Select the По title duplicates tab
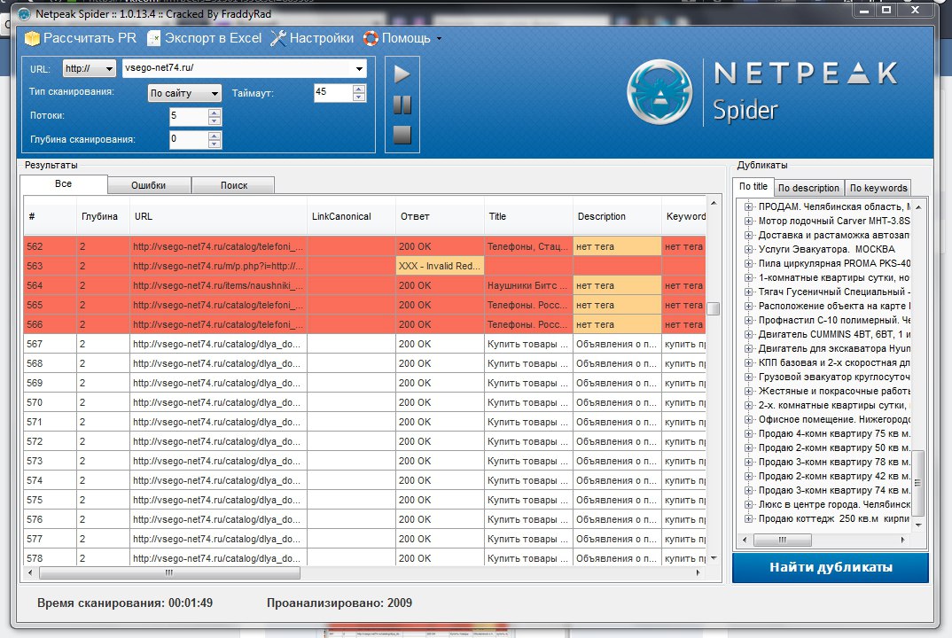Screen dimensions: 952x638 coord(753,186)
